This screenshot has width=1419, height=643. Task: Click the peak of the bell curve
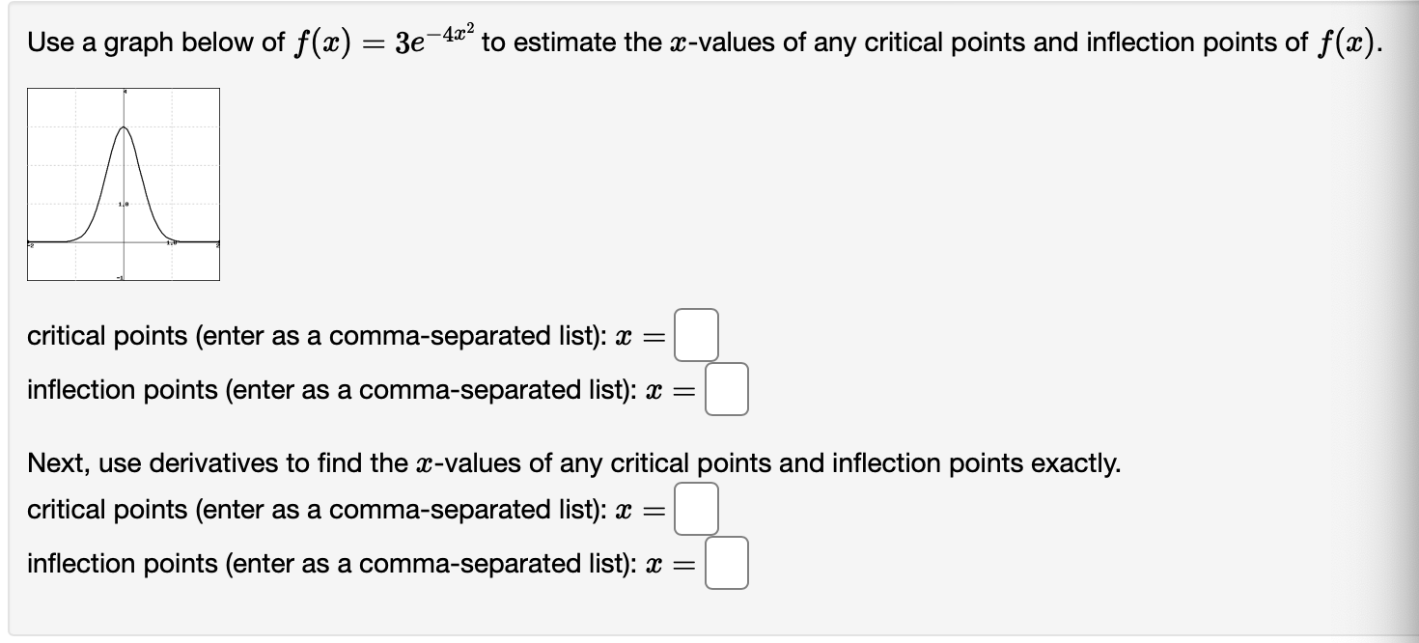(x=124, y=127)
